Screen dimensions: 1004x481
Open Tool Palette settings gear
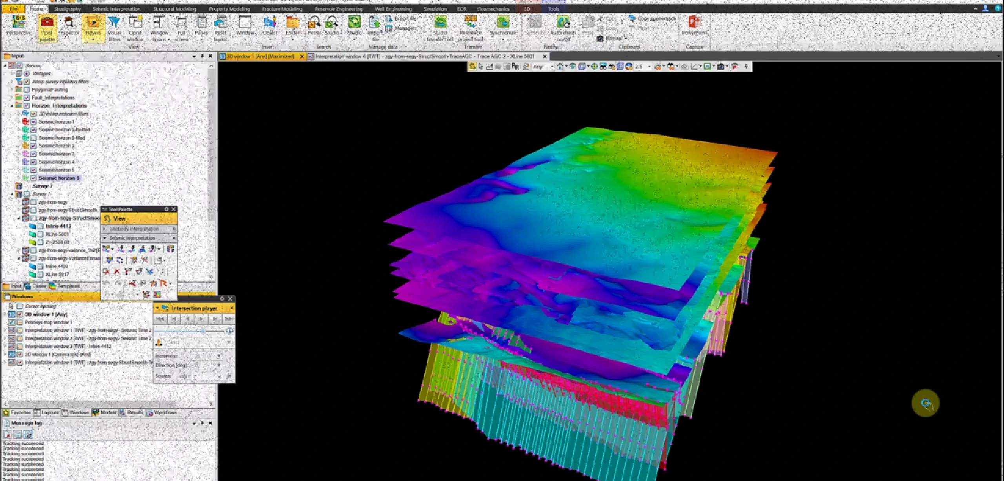(x=166, y=209)
